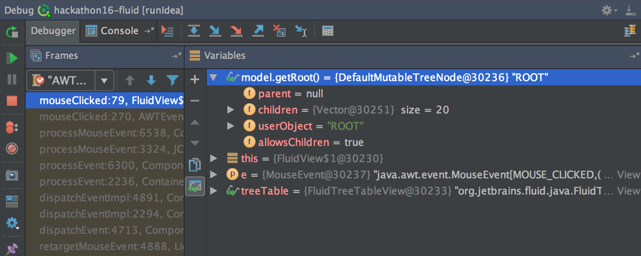Run to cursor in the debugger

point(301,30)
